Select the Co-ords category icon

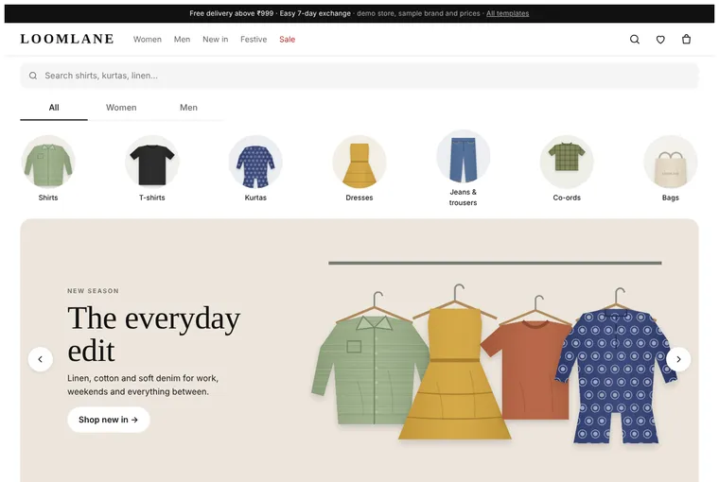coord(567,162)
